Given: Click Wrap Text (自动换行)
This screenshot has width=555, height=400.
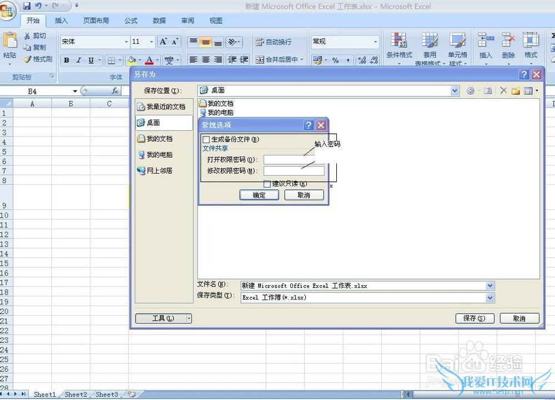Looking at the screenshot, I should pyautogui.click(x=274, y=42).
